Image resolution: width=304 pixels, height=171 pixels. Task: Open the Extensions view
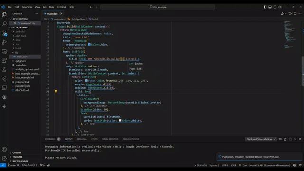click(4, 60)
